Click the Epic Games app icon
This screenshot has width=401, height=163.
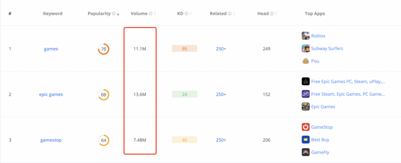pos(305,106)
